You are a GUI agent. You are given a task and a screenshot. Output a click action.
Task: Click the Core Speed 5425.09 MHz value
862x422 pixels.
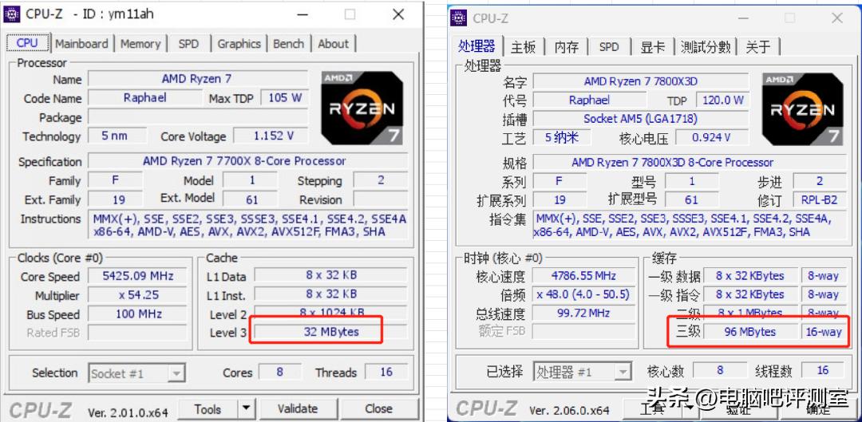coord(137,276)
